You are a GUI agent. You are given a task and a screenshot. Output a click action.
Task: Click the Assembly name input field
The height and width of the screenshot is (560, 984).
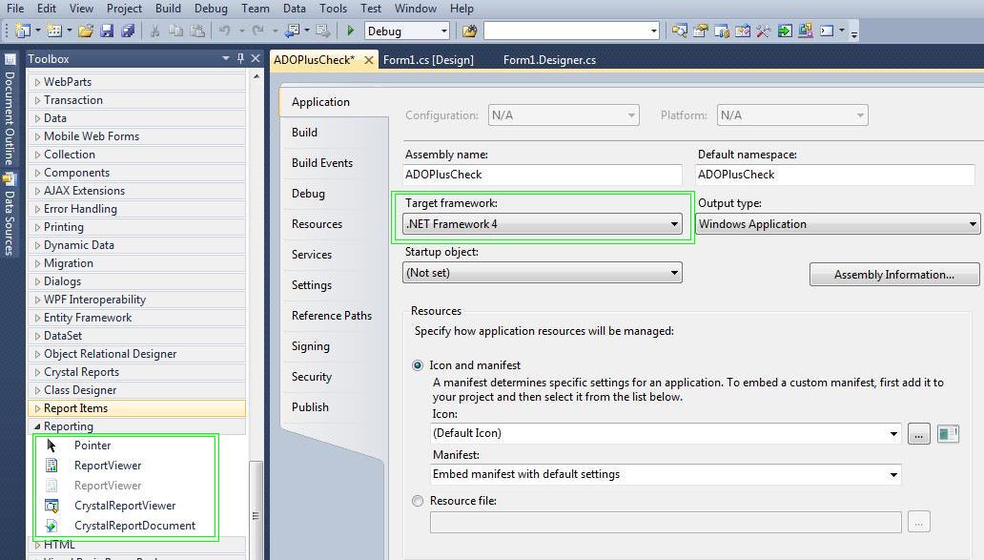[x=543, y=175]
